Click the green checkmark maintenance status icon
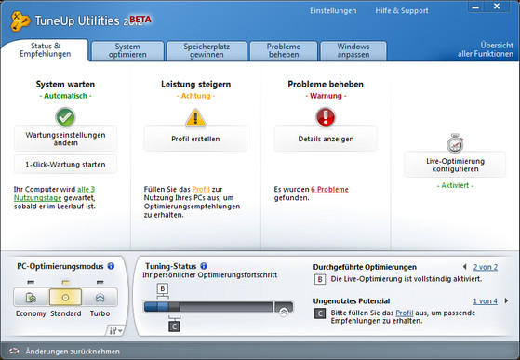This screenshot has height=360, width=520. pos(65,117)
